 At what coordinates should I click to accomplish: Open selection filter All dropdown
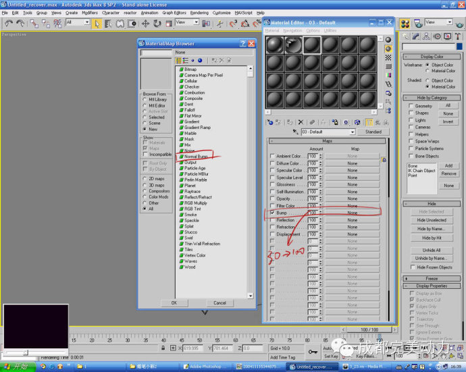86,22
